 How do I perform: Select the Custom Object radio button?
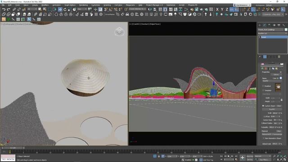pos(263,106)
